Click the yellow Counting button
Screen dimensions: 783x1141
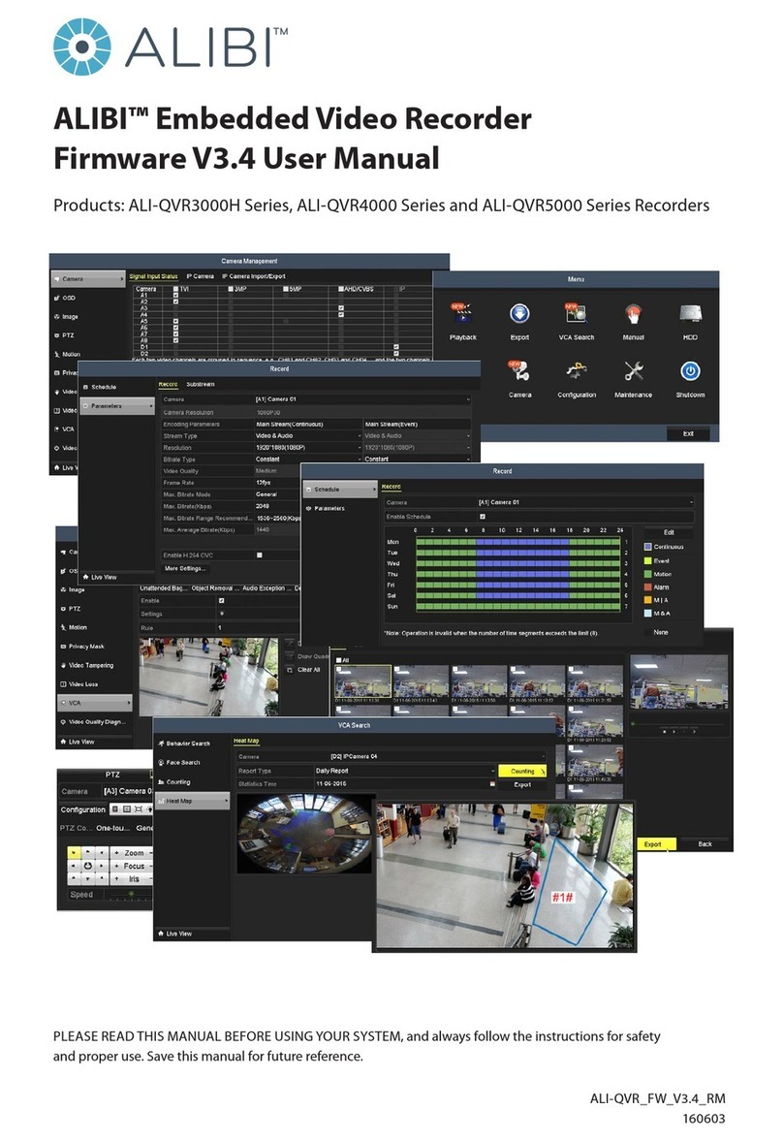(x=521, y=771)
